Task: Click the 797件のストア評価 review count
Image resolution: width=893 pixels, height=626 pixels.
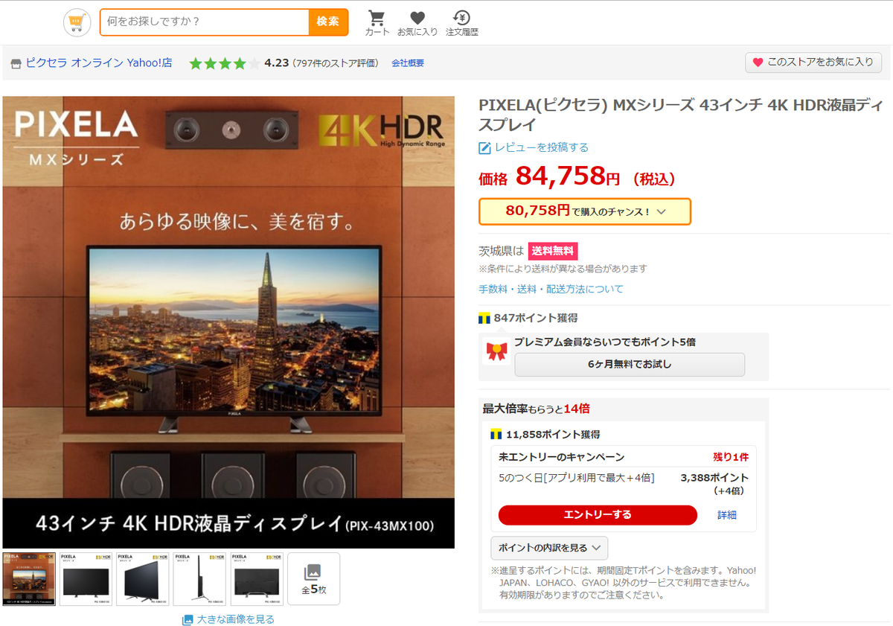Action: coord(336,63)
